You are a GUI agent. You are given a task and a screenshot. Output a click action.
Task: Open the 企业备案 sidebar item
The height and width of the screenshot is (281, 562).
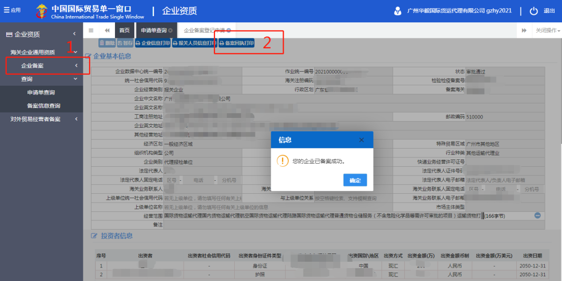(x=41, y=65)
